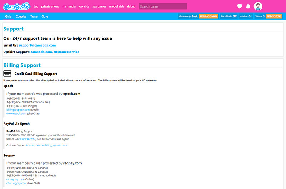Click the ADD TOKENS button
The image size is (286, 189).
(274, 16)
